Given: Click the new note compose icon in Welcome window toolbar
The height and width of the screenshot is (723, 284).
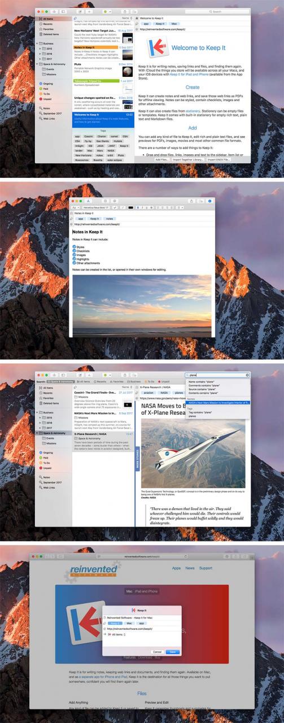Looking at the screenshot, I should click(80, 11).
